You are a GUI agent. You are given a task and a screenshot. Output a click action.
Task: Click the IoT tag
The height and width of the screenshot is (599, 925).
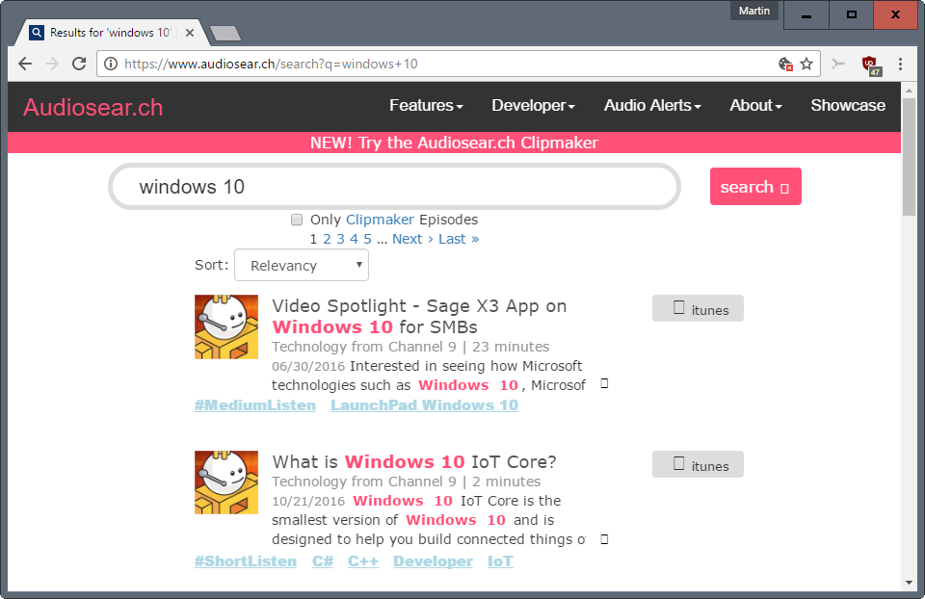point(500,561)
